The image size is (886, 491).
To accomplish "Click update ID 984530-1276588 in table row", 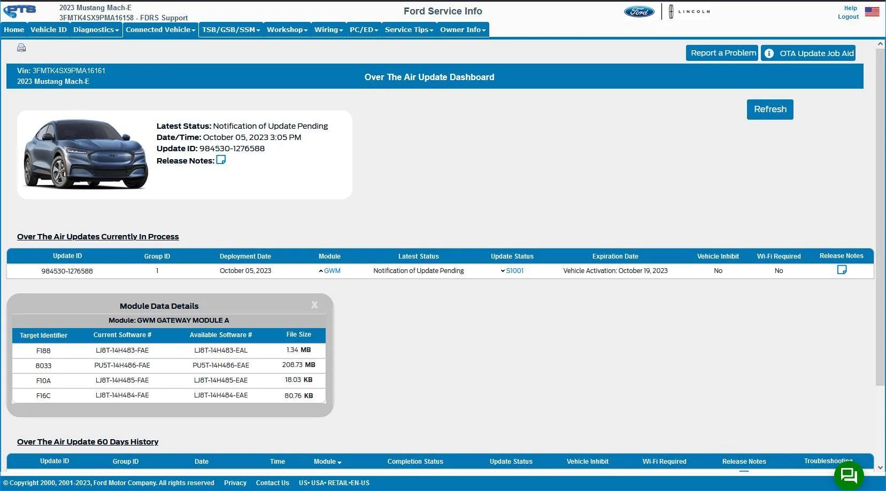I will click(x=67, y=271).
